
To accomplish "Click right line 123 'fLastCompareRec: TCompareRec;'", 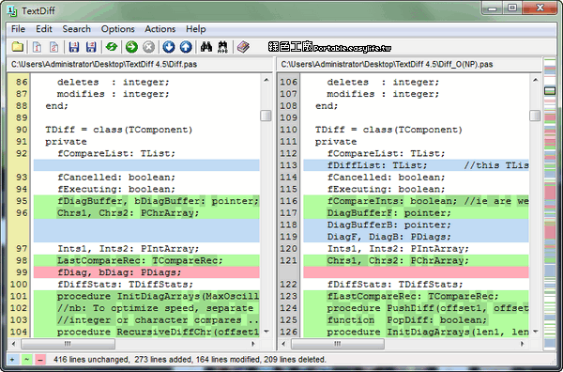I will tap(413, 296).
